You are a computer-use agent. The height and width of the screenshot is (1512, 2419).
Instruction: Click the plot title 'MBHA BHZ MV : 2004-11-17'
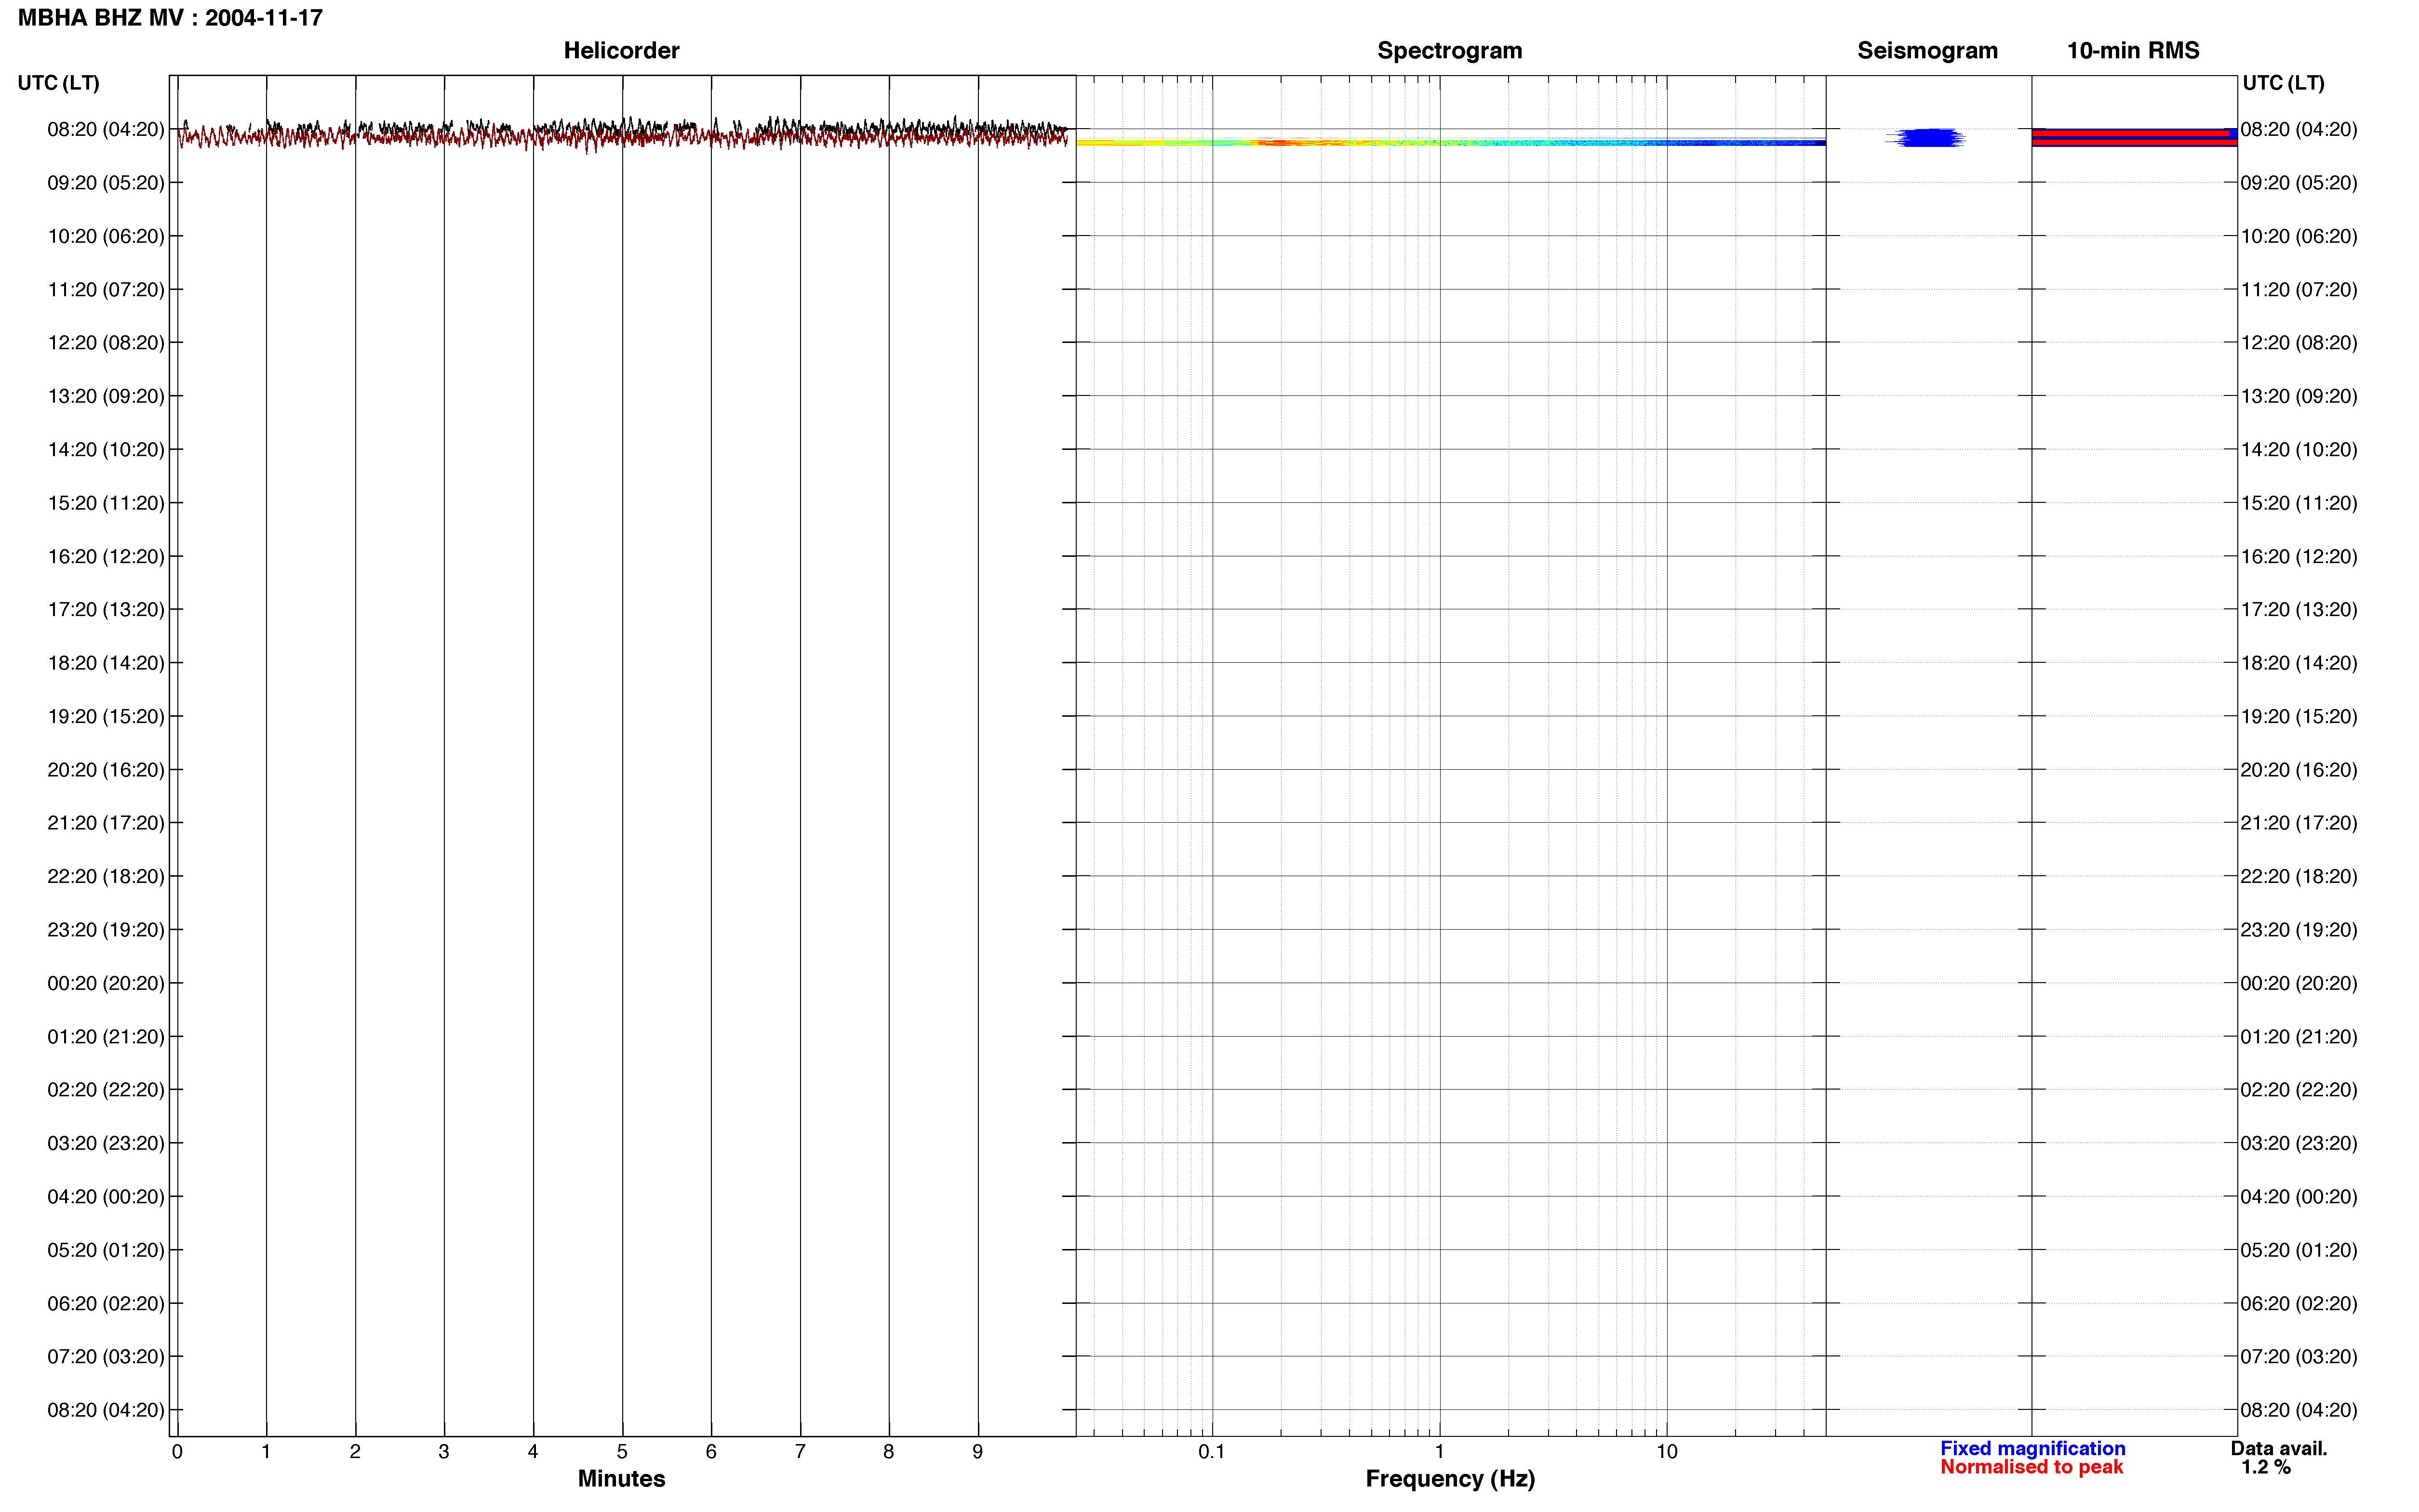pyautogui.click(x=170, y=18)
